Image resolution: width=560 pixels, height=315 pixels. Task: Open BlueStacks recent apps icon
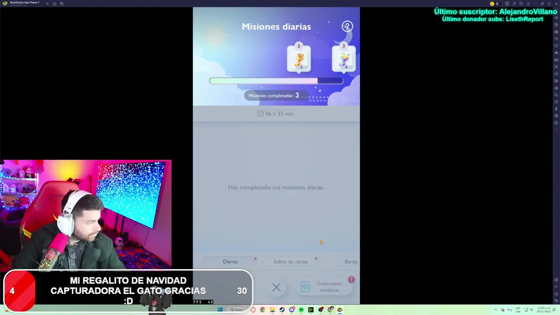pos(62,3)
